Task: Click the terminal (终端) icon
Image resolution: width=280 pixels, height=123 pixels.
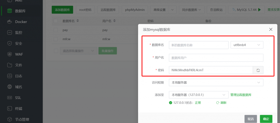Action: coord(10,109)
